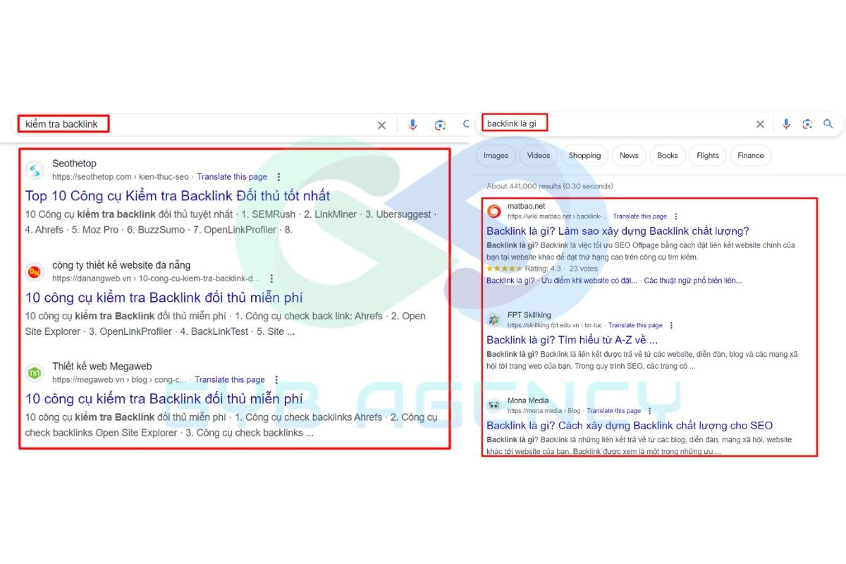Select the Shopping filter chip
Image resolution: width=846 pixels, height=564 pixels.
(584, 156)
